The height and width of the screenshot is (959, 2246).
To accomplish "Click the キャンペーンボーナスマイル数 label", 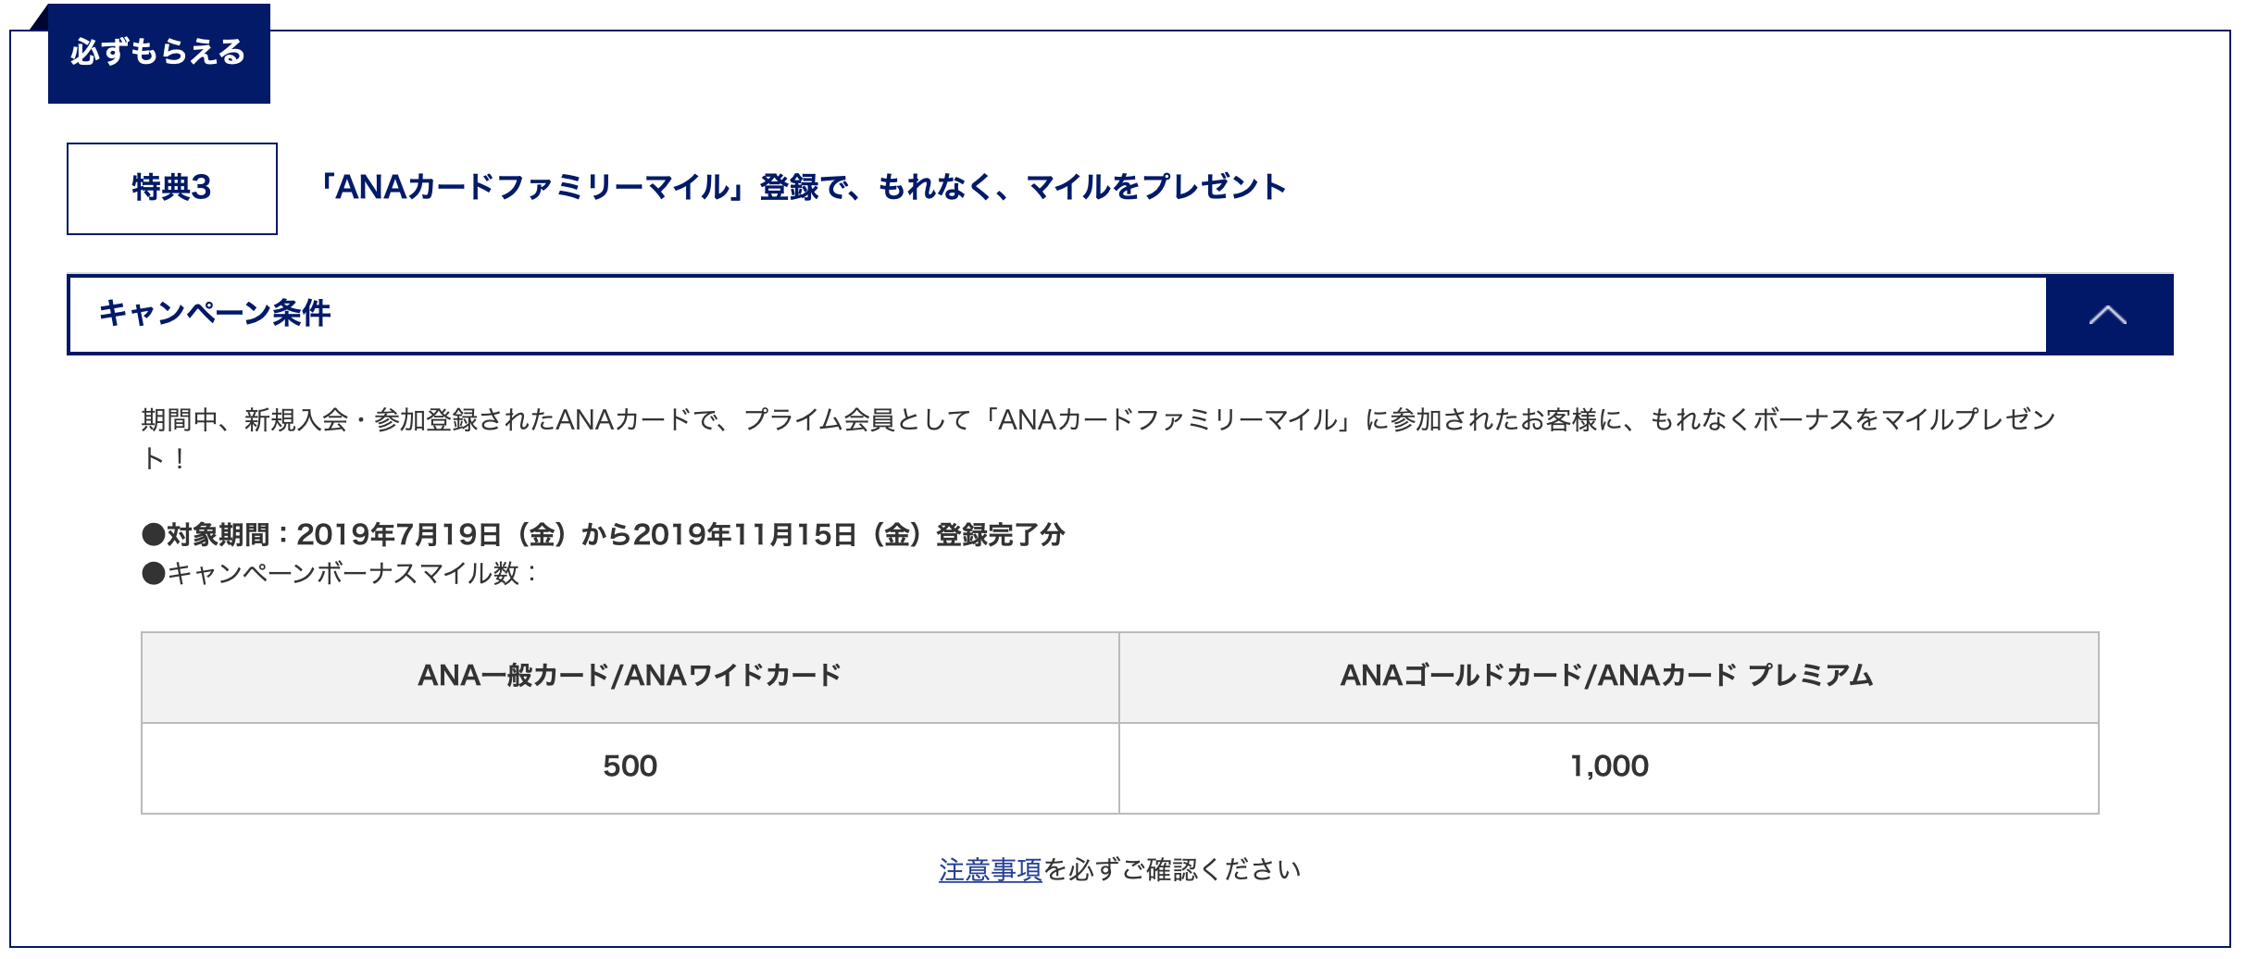I will (x=339, y=573).
